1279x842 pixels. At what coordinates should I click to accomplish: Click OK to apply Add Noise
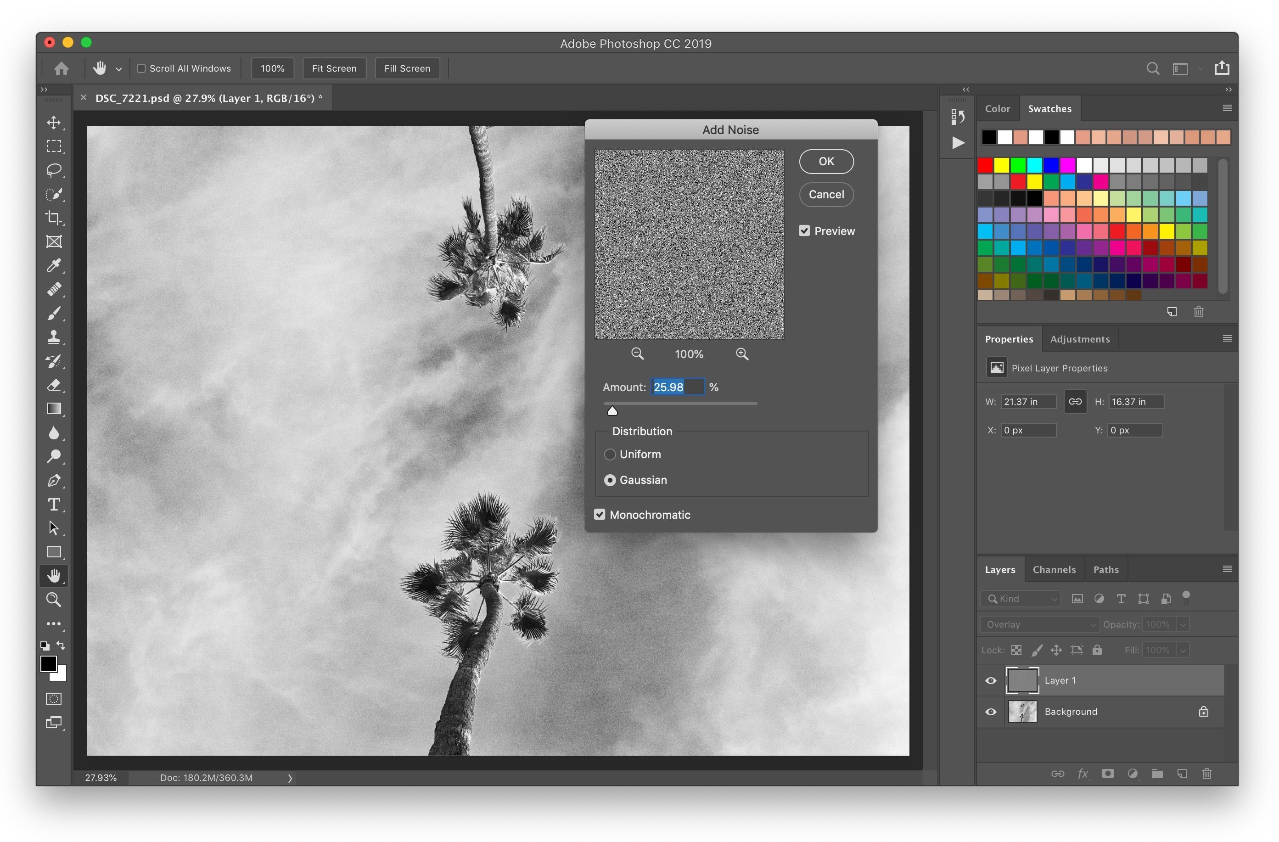[825, 161]
